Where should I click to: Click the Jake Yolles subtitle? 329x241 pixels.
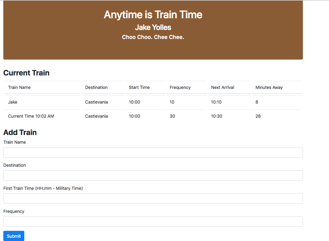[153, 27]
